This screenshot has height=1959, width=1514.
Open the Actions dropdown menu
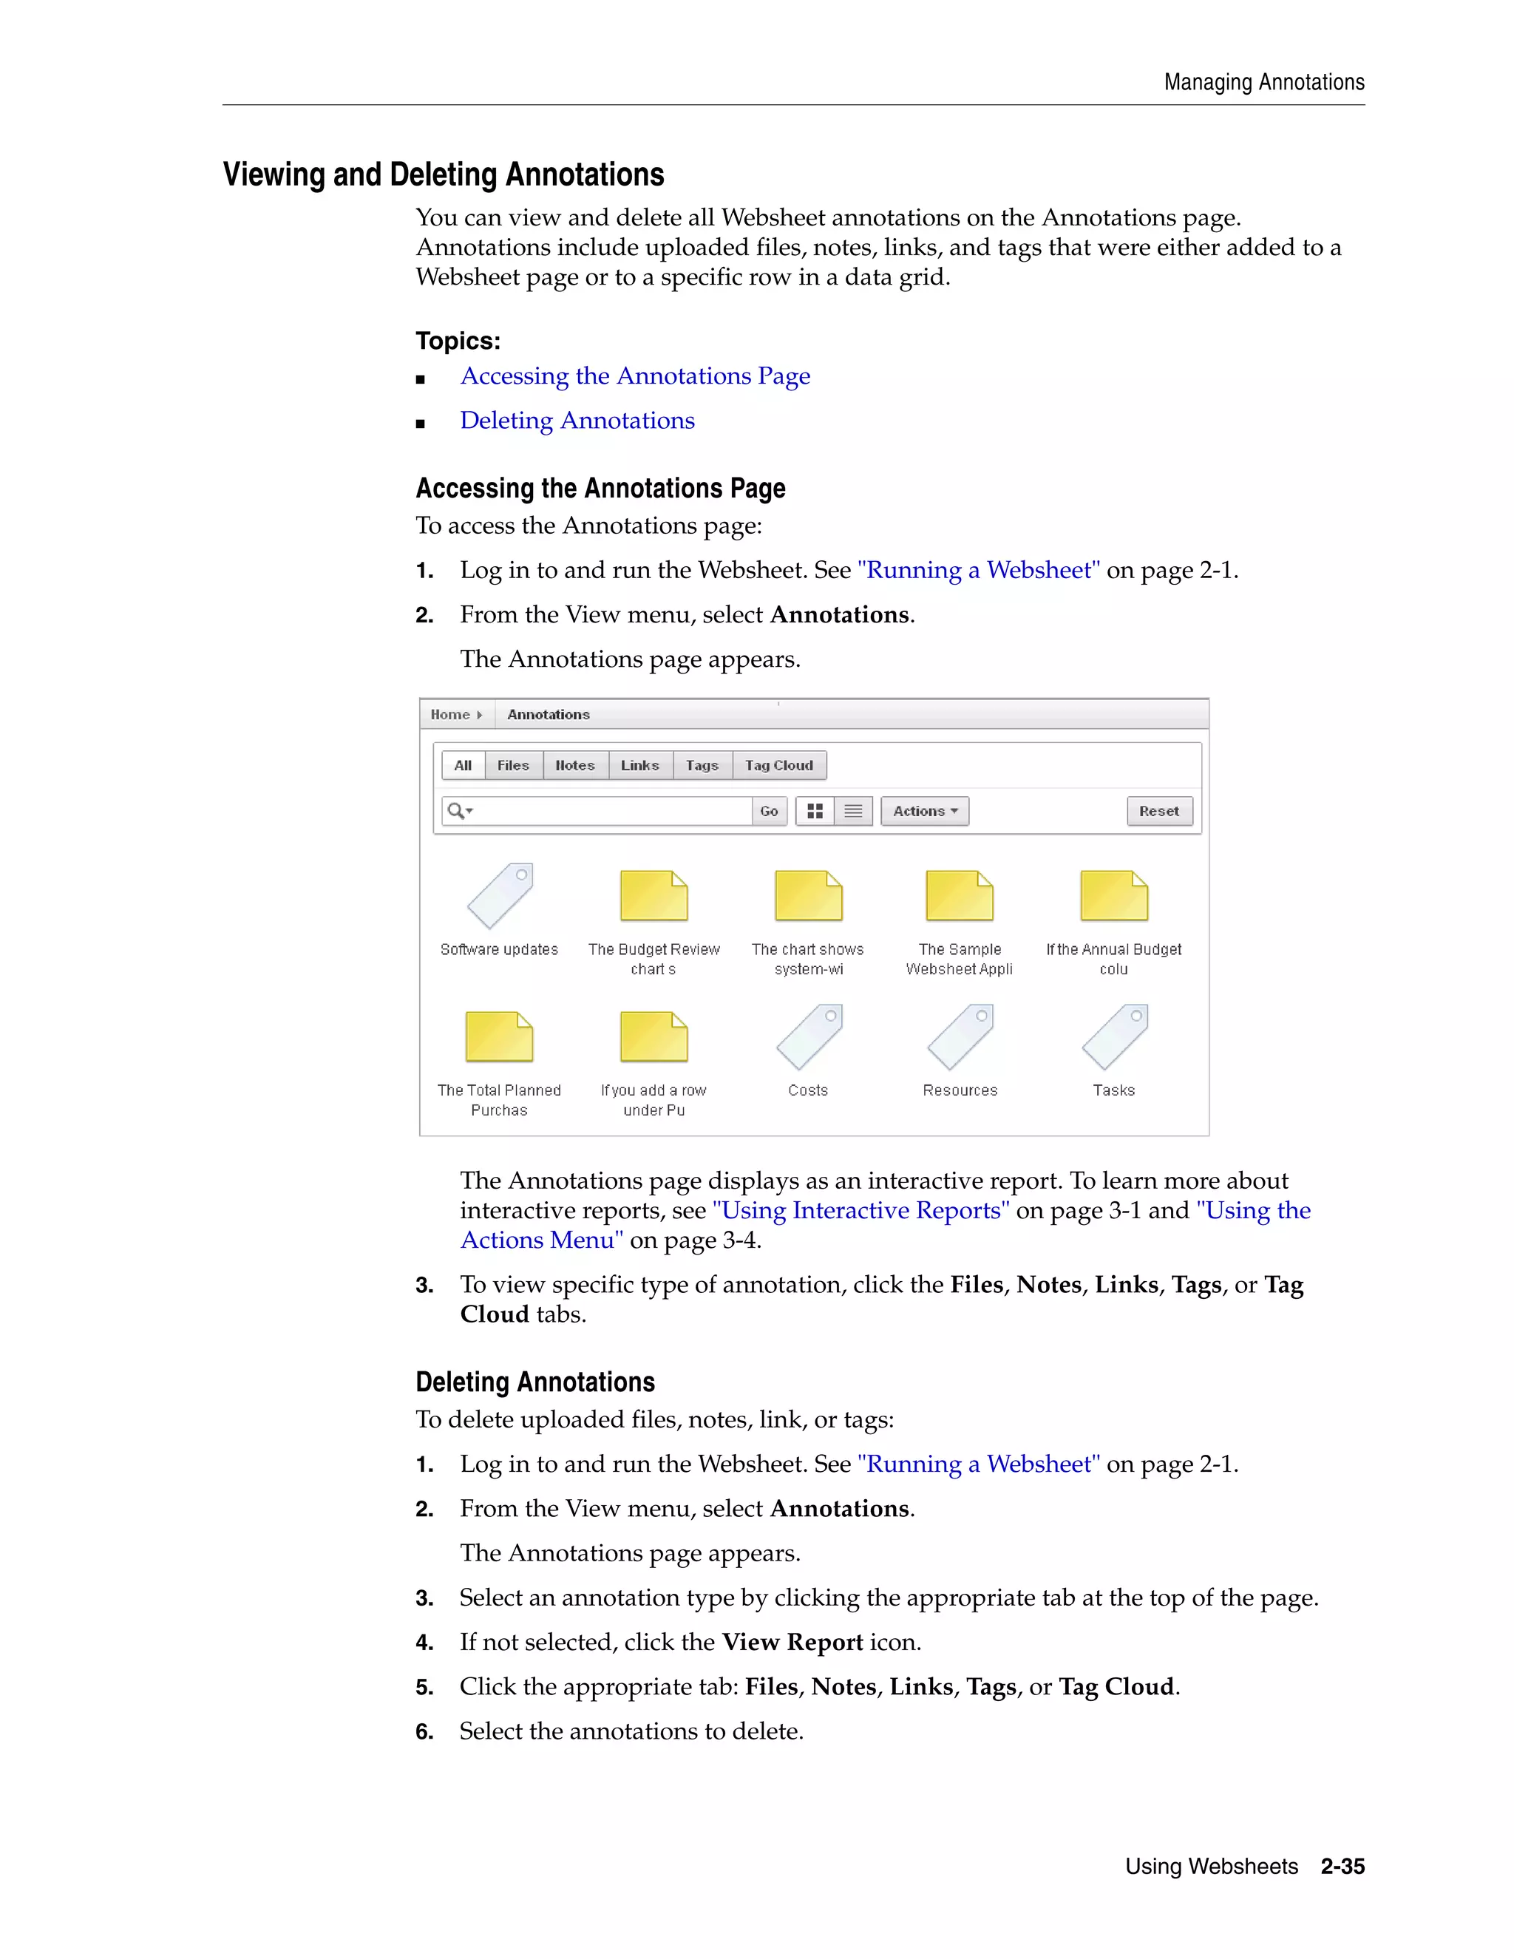925,811
